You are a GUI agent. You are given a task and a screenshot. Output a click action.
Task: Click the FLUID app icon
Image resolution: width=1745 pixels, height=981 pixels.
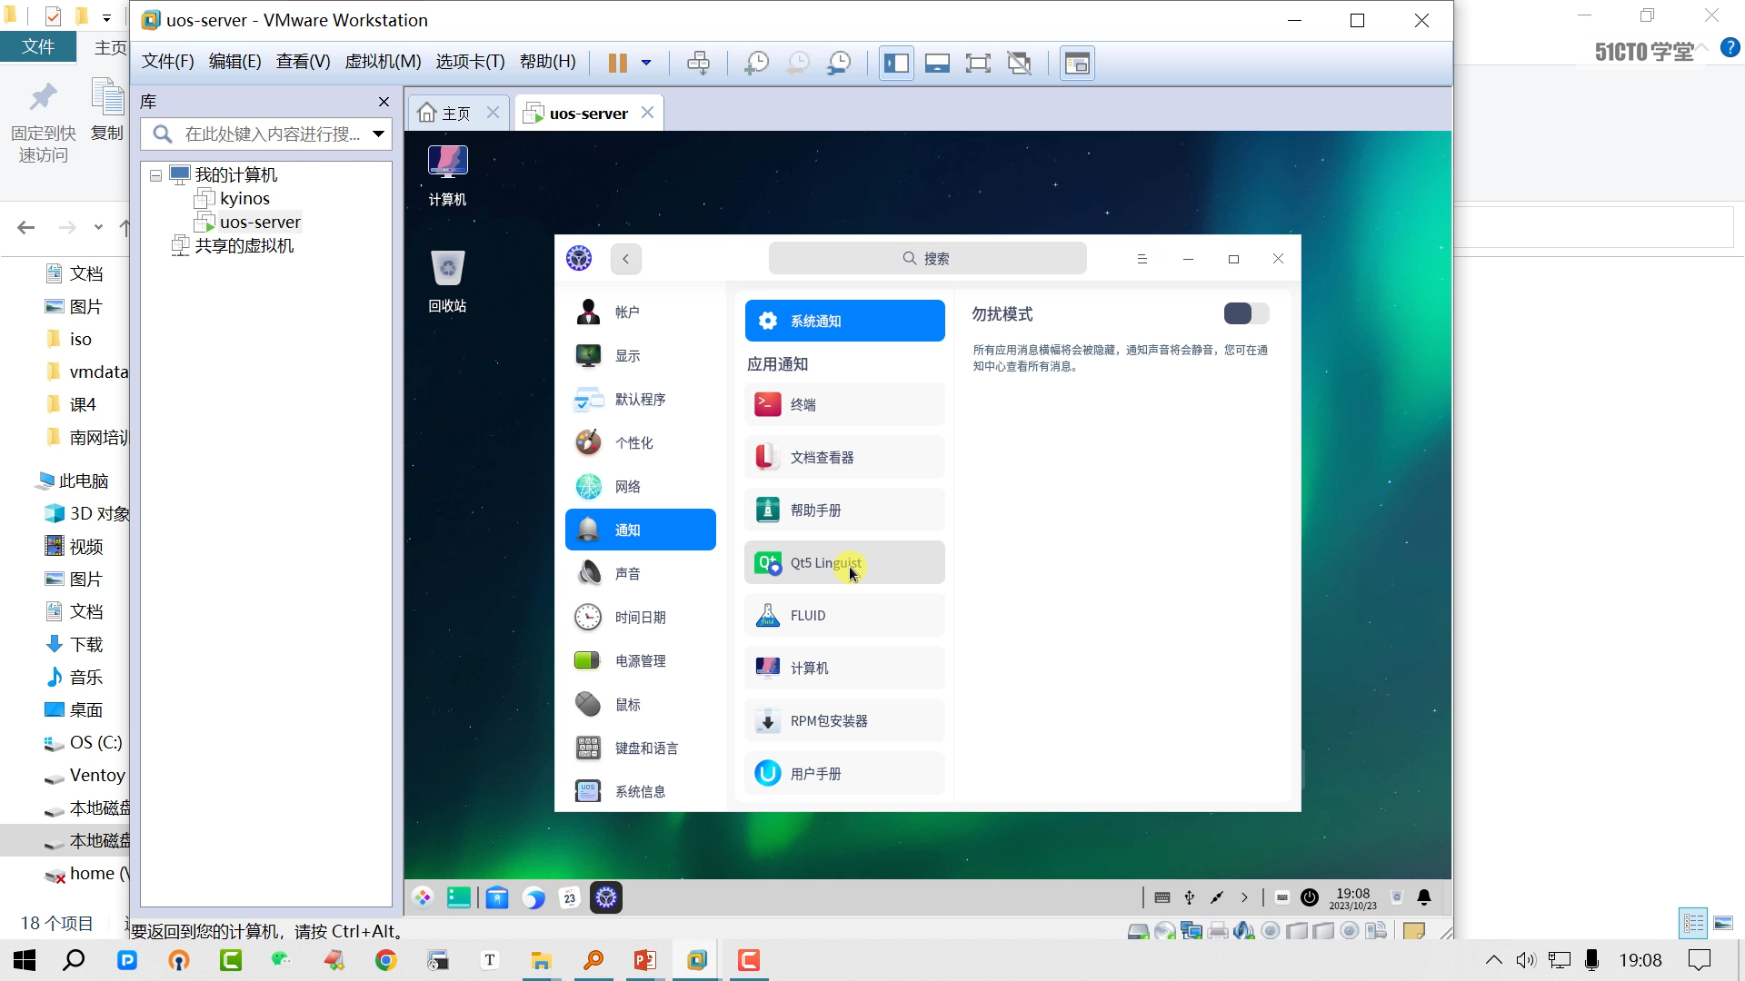pos(766,616)
